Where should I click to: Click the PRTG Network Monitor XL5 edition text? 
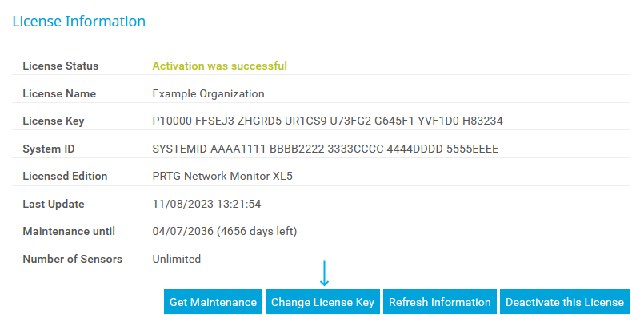tap(222, 177)
